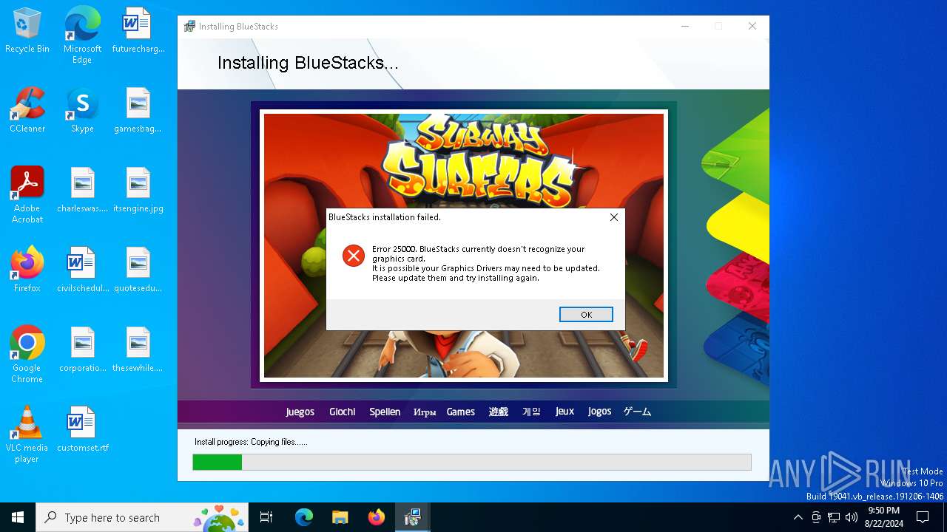
Task: Select the civilschedul Word document icon
Action: click(82, 270)
